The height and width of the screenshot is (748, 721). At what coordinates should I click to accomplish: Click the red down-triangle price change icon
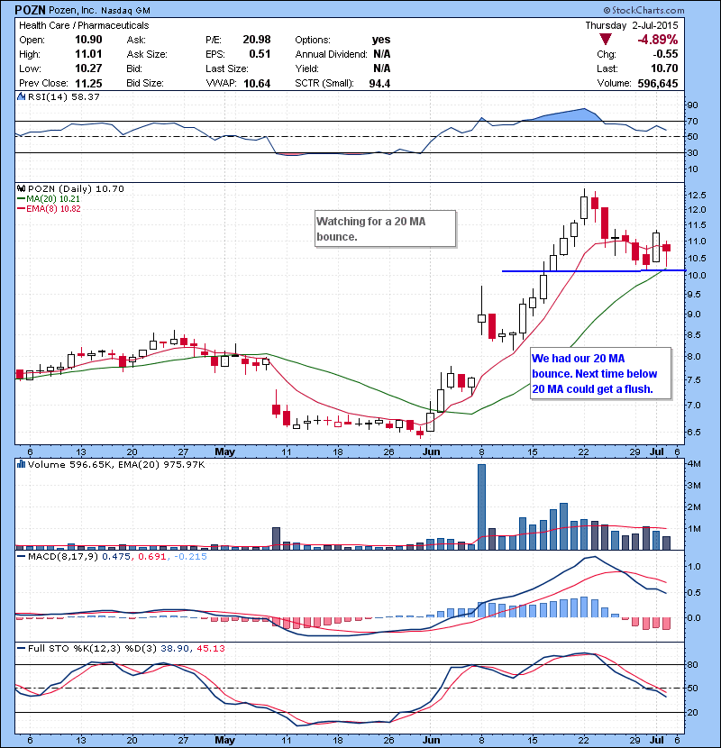606,40
